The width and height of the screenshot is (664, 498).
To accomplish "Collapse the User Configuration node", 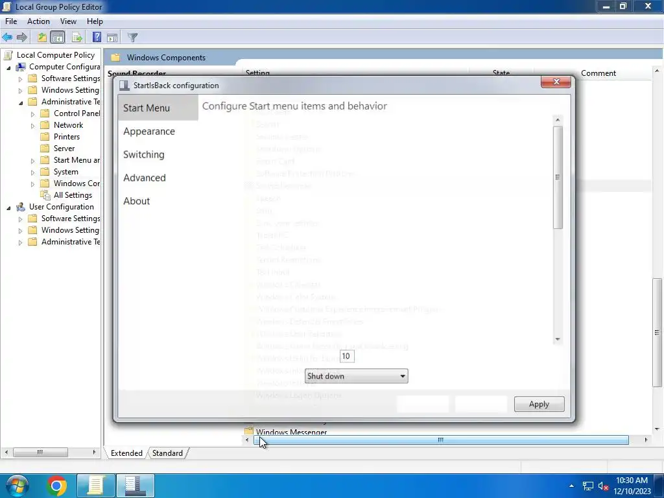I will (x=8, y=208).
